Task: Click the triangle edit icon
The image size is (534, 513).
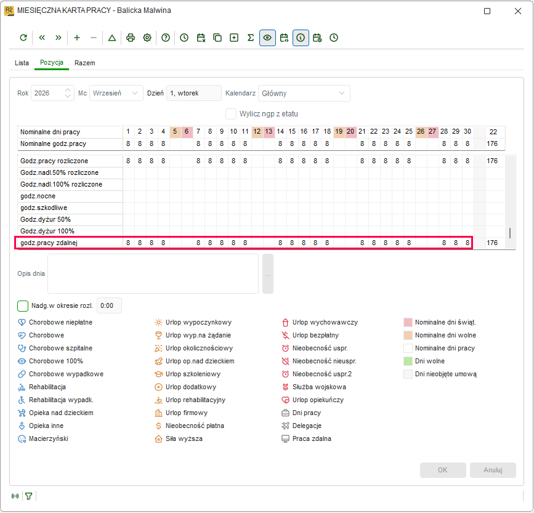Action: point(112,38)
